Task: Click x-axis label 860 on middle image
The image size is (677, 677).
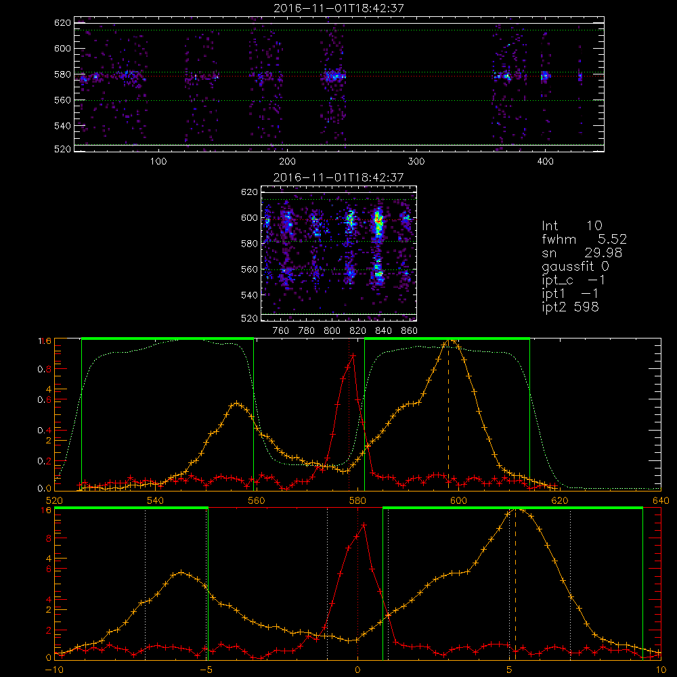Action: coord(410,331)
